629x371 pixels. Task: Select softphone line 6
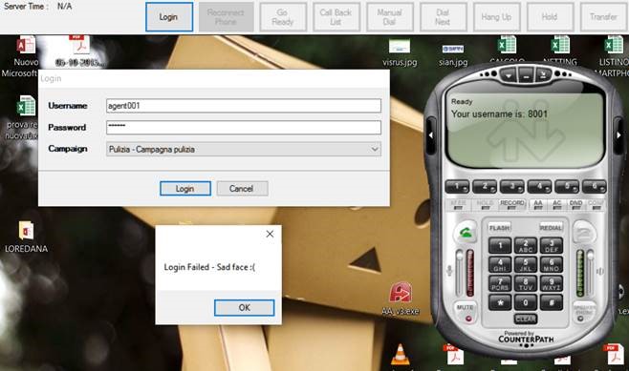coord(594,187)
